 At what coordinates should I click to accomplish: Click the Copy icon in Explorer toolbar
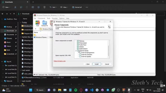21,7
